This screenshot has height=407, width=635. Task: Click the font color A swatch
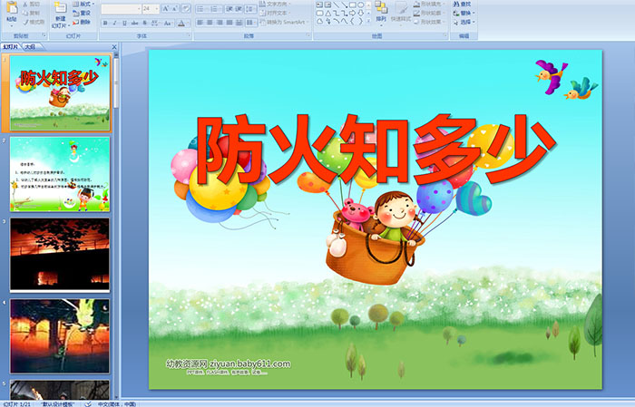pos(181,23)
